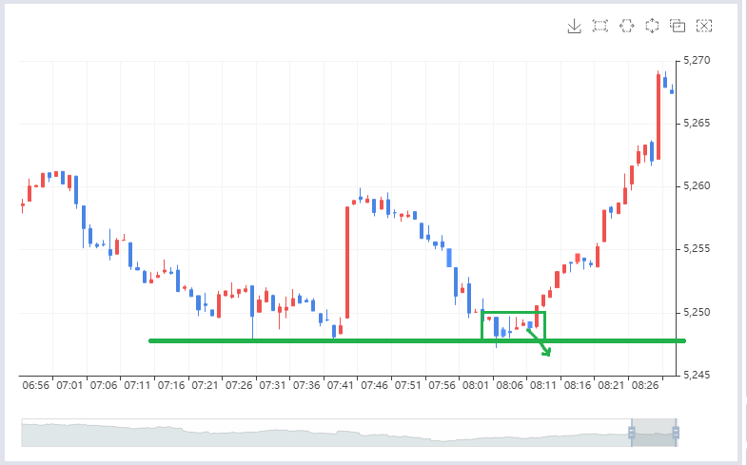Click the 08:16 time axis label
747x465 pixels.
(578, 385)
